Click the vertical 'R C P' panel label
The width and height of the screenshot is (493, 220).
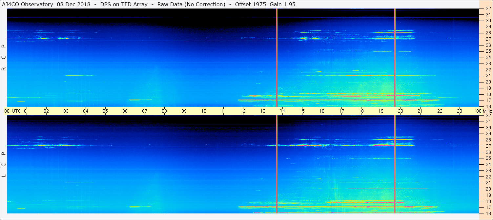point(4,58)
